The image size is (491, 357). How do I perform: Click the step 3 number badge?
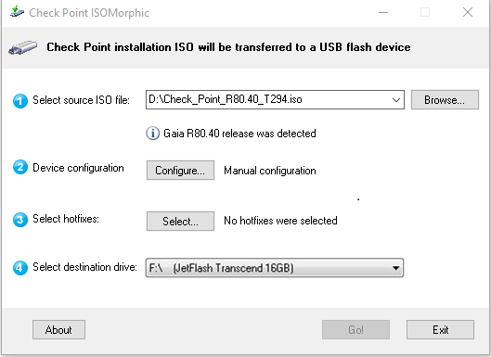(x=20, y=220)
